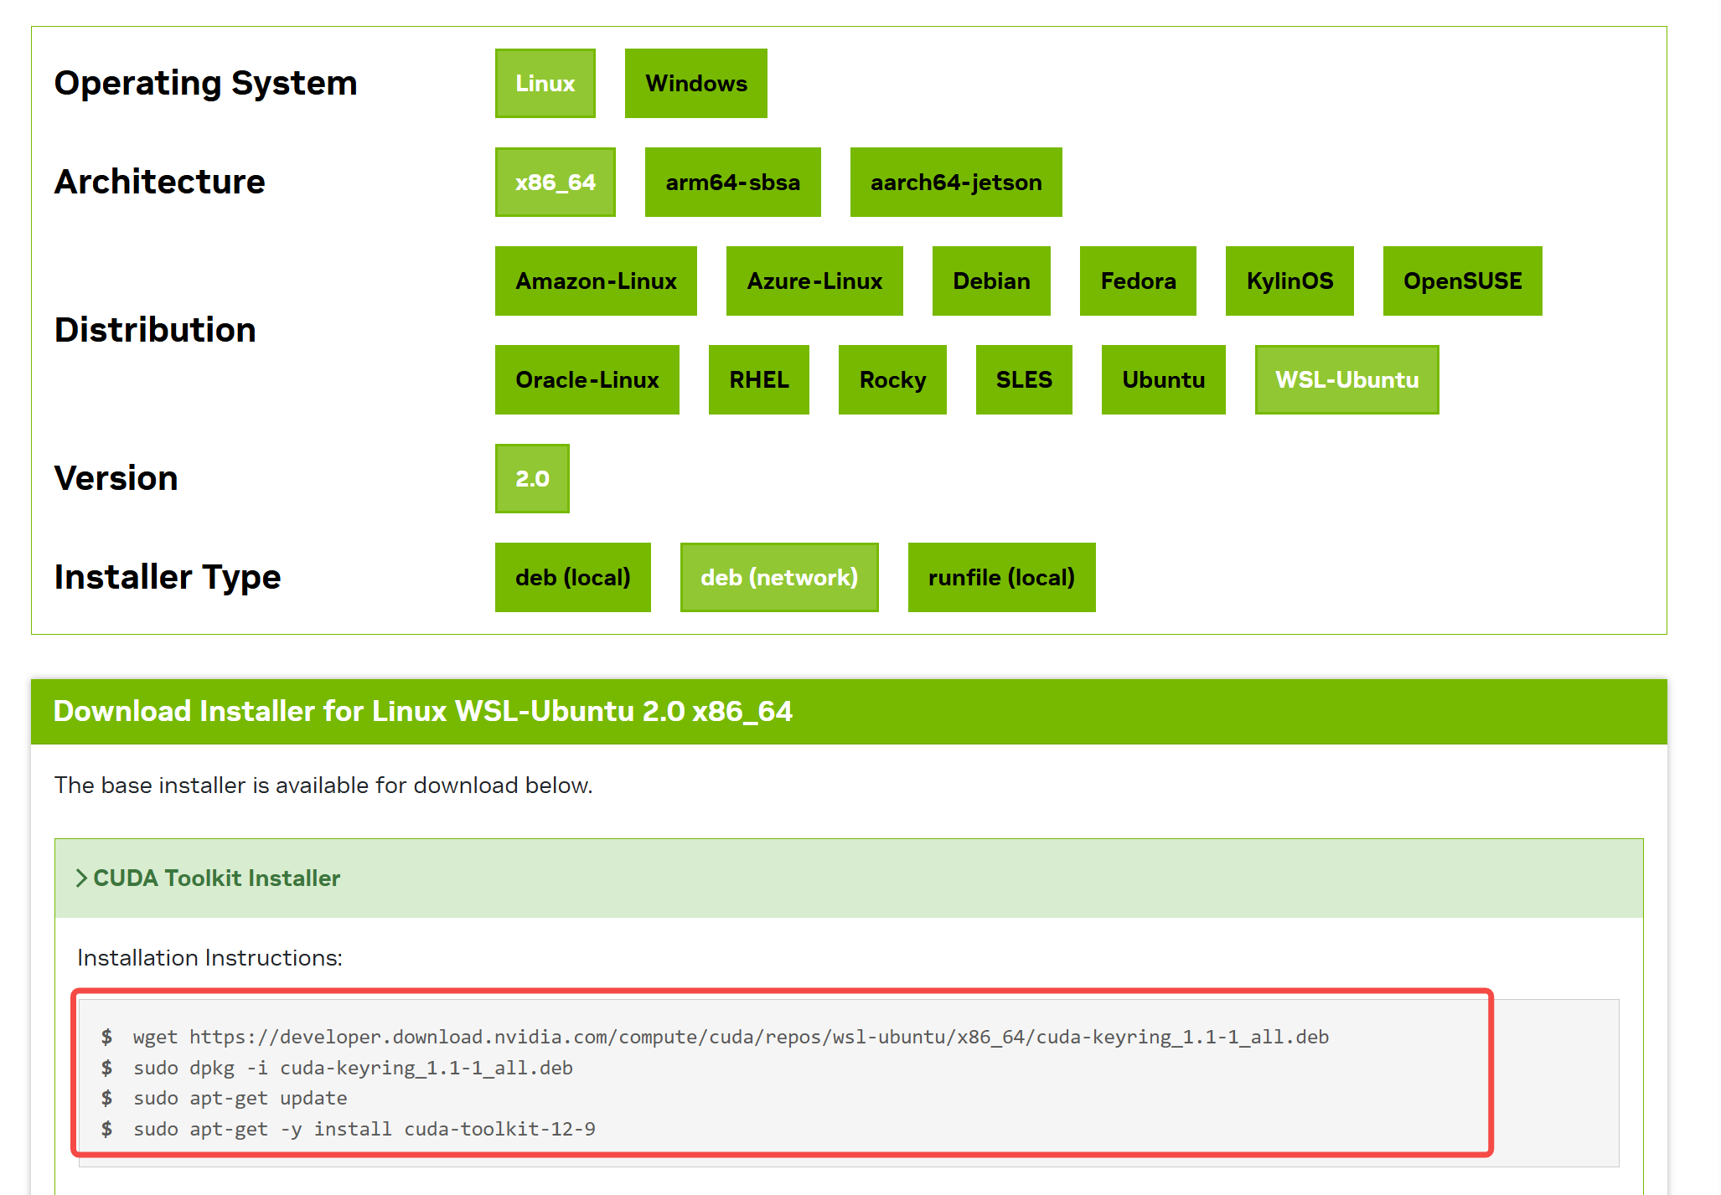Click the Azure-Linux distribution button
Image resolution: width=1721 pixels, height=1195 pixels.
(814, 281)
